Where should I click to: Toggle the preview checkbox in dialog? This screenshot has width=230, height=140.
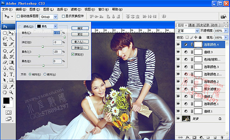pos(73,54)
